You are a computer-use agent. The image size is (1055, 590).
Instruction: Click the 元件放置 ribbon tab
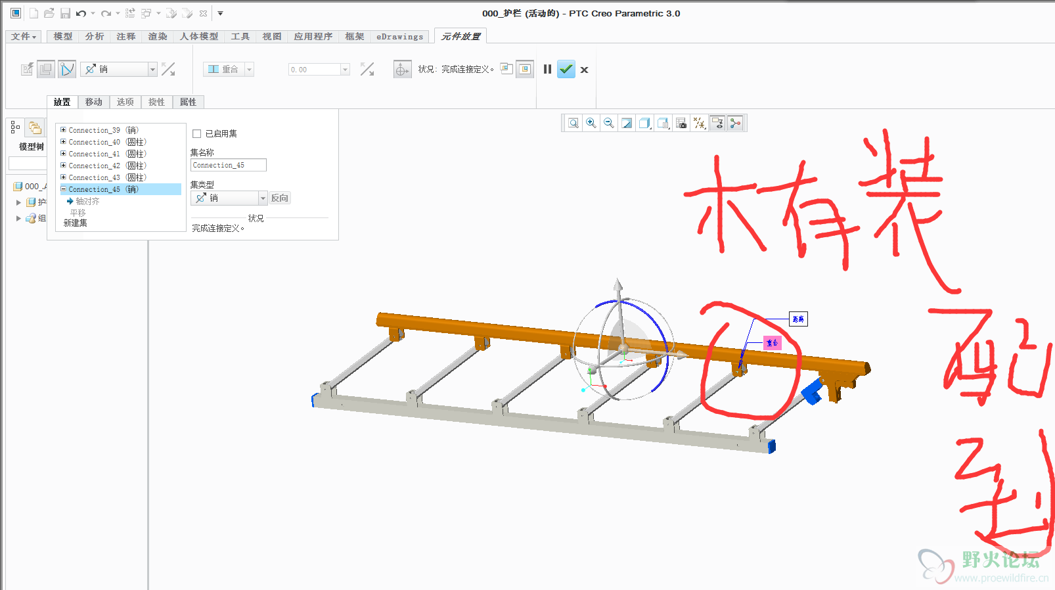point(460,37)
